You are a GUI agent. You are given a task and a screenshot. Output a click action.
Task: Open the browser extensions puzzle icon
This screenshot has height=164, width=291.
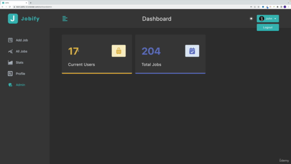pos(277,7)
